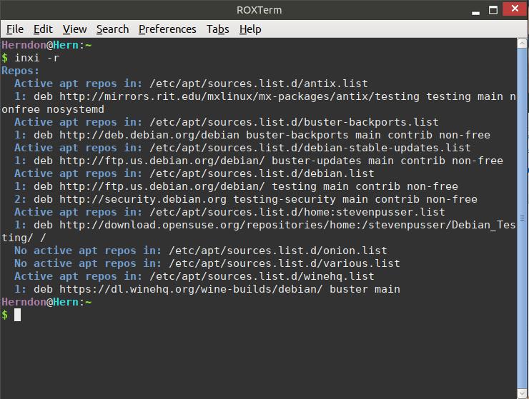Image resolution: width=529 pixels, height=399 pixels.
Task: Click the ROXTerm title bar text
Action: 259,10
